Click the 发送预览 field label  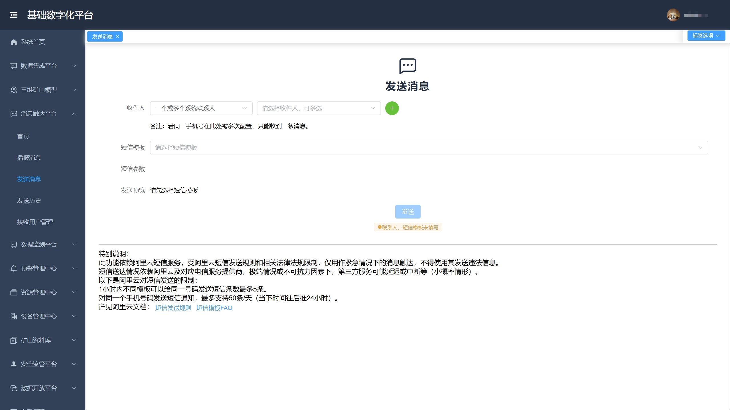[x=133, y=190]
